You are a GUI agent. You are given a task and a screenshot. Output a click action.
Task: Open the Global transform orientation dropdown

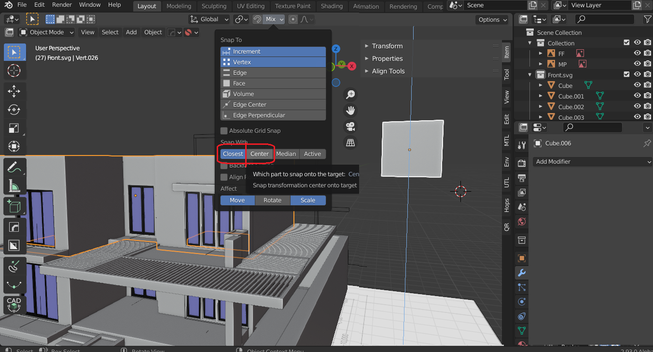(209, 19)
